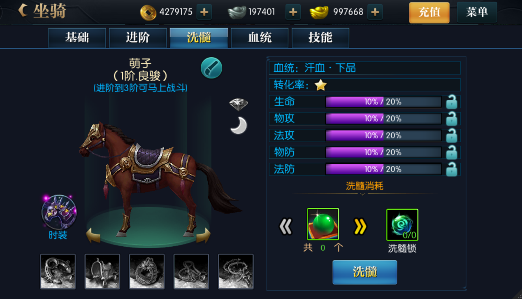Toggle the lock for 物攻 attribute
This screenshot has height=299, width=522.
click(x=452, y=119)
